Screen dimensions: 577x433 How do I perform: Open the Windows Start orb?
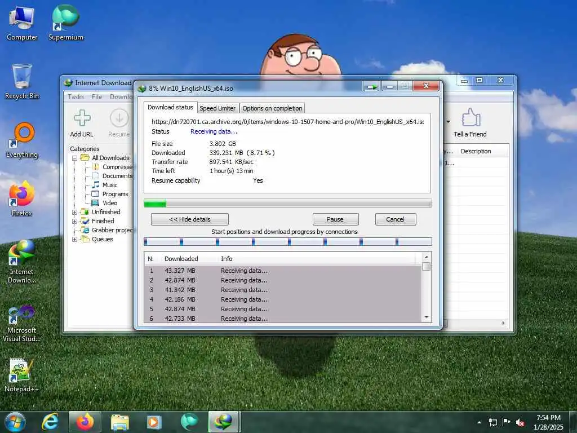[x=15, y=422]
